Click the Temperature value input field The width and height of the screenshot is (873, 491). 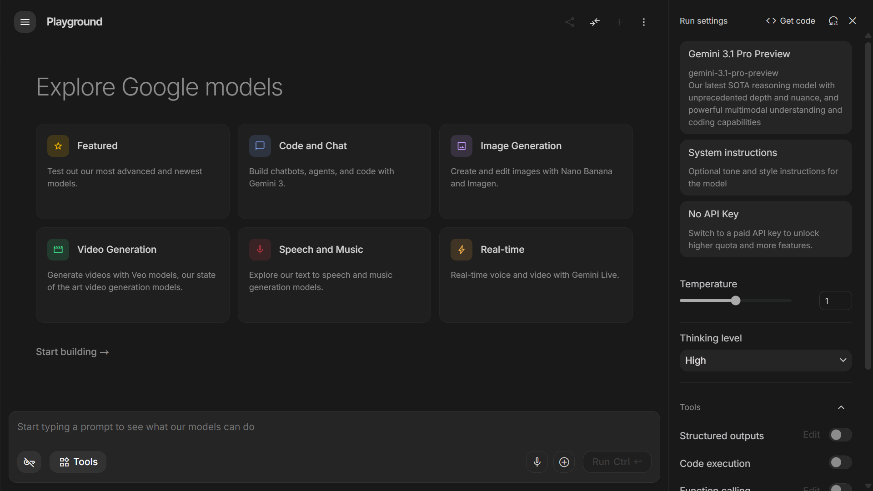pyautogui.click(x=836, y=301)
